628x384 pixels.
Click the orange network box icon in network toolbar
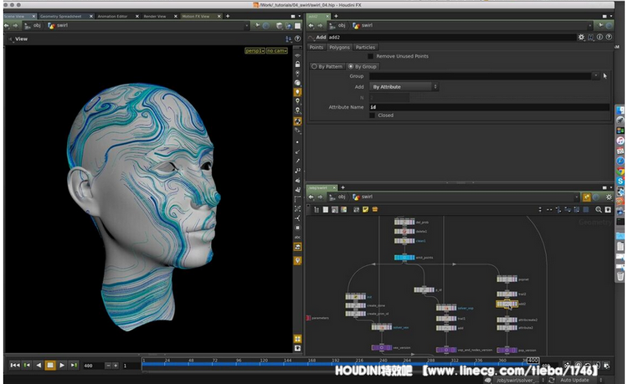374,209
